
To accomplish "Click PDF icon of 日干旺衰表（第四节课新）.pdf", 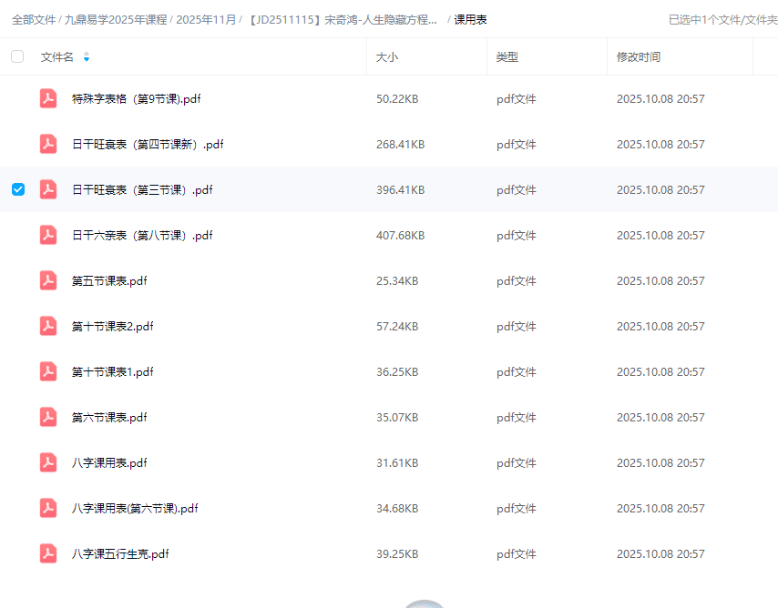I will point(48,144).
